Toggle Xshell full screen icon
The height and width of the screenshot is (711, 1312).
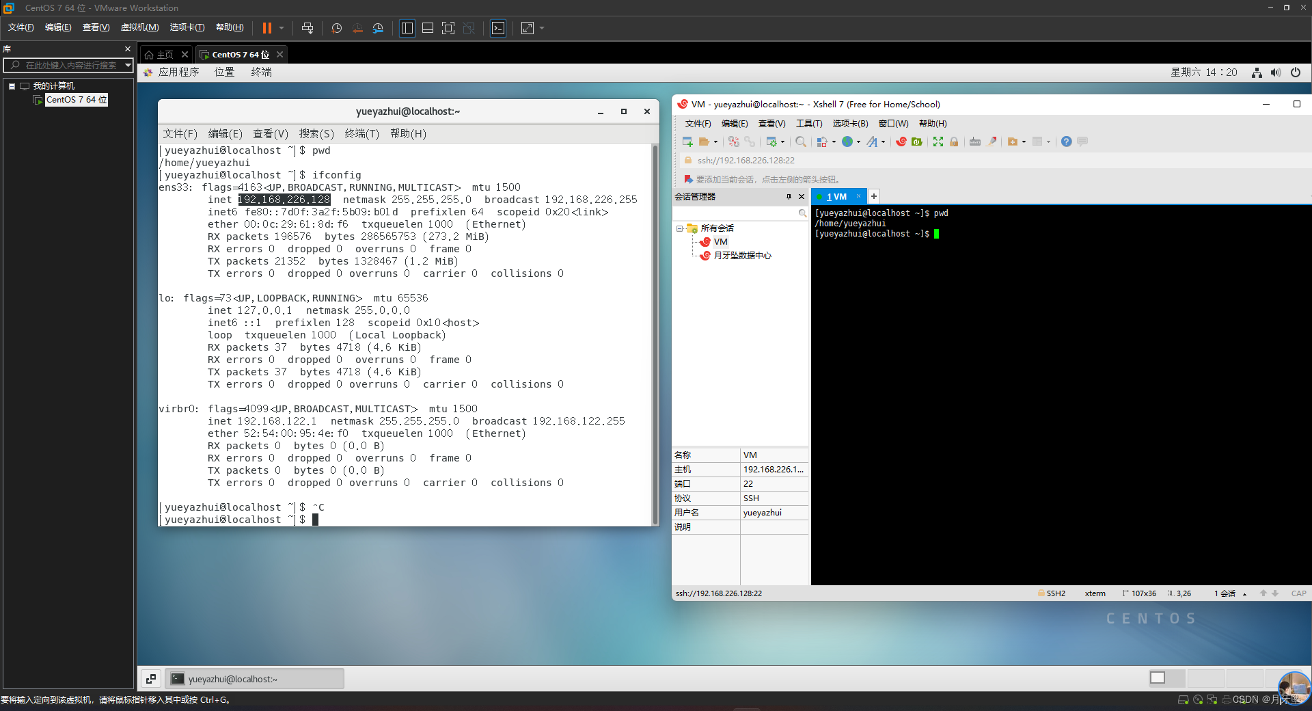938,142
